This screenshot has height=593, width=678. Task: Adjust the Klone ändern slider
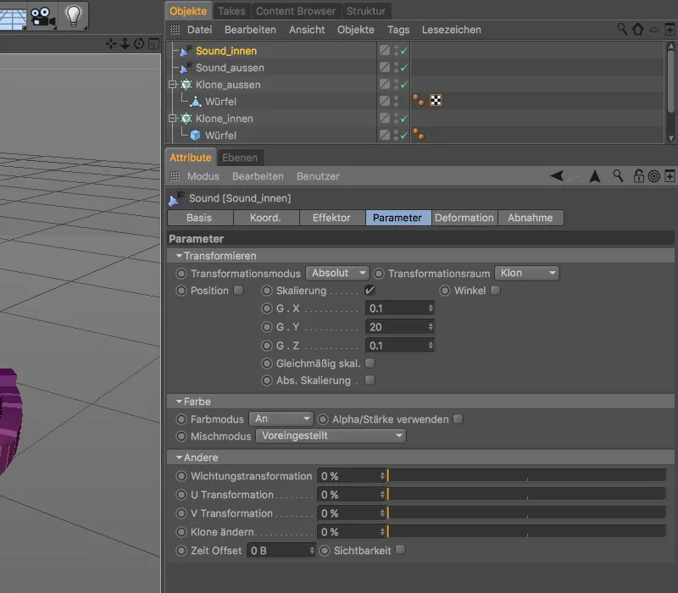pyautogui.click(x=526, y=532)
